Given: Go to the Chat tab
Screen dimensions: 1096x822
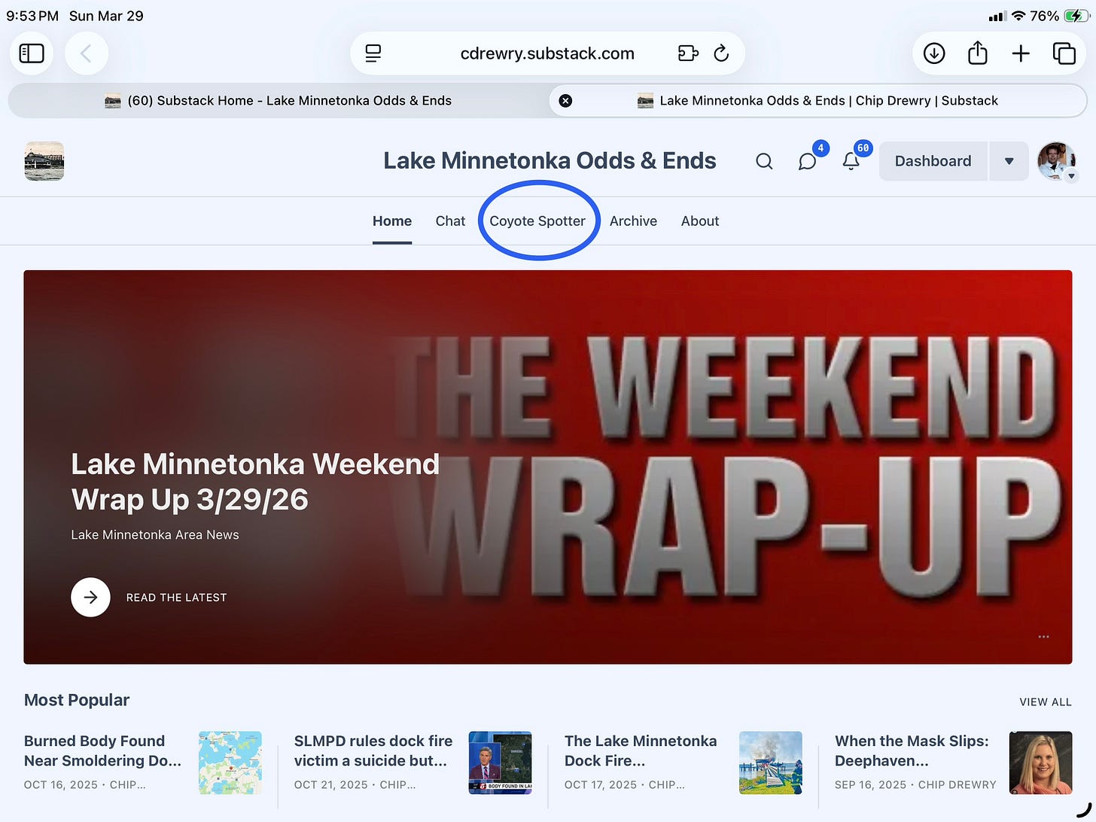Looking at the screenshot, I should pos(450,221).
